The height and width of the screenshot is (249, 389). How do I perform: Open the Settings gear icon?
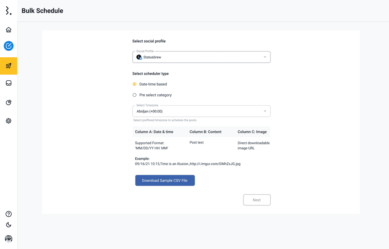(9, 121)
